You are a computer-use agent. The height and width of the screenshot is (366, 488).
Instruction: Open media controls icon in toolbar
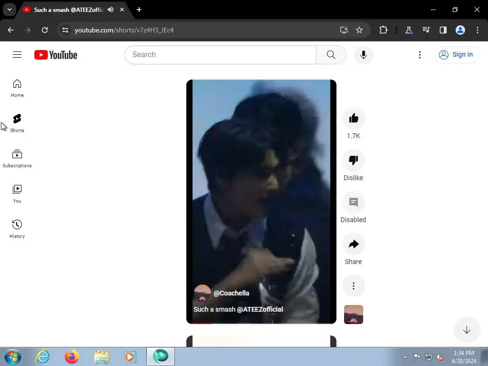426,30
